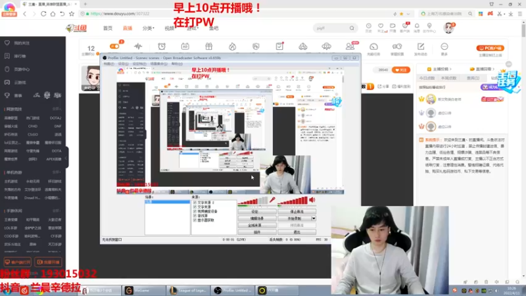
Task: Open WeGame in the Windows taskbar
Action: click(x=143, y=290)
